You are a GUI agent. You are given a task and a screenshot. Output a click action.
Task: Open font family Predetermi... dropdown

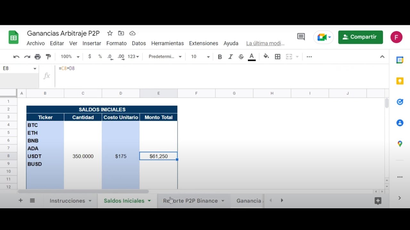tap(165, 57)
